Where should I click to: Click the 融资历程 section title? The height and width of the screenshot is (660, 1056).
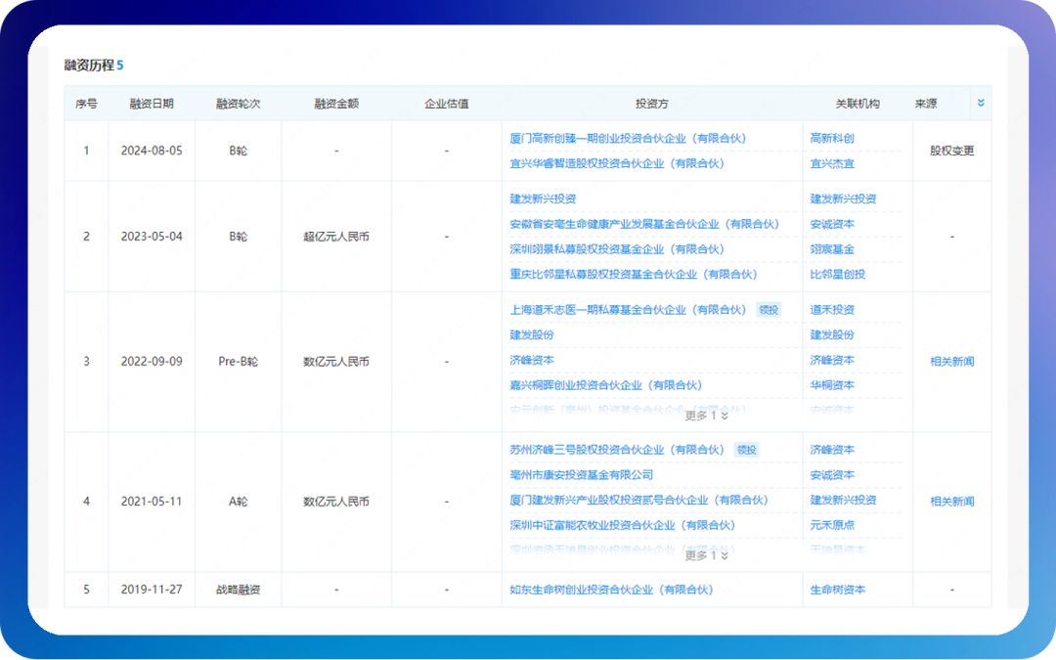pos(89,66)
